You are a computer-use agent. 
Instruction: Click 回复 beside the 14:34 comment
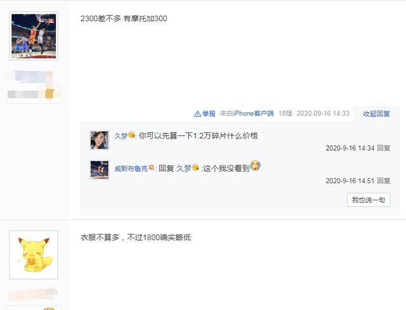pyautogui.click(x=383, y=148)
